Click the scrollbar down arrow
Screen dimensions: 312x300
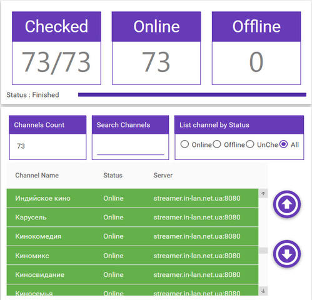point(263,291)
